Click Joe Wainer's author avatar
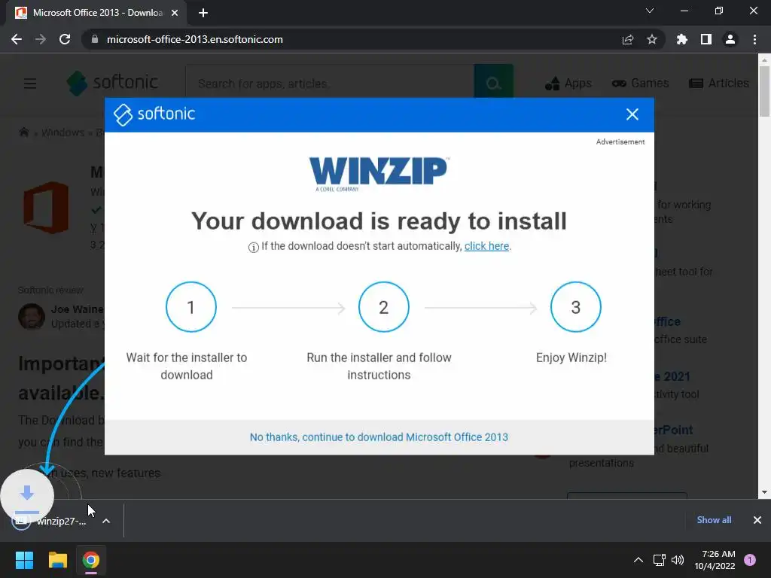This screenshot has height=578, width=771. (x=32, y=316)
